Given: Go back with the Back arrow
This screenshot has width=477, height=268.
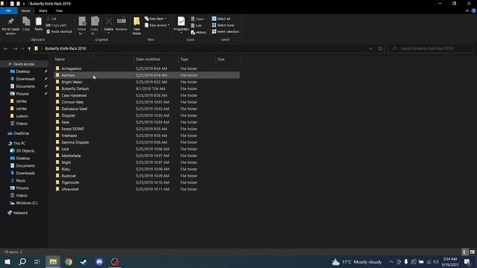Looking at the screenshot, I should pos(6,48).
